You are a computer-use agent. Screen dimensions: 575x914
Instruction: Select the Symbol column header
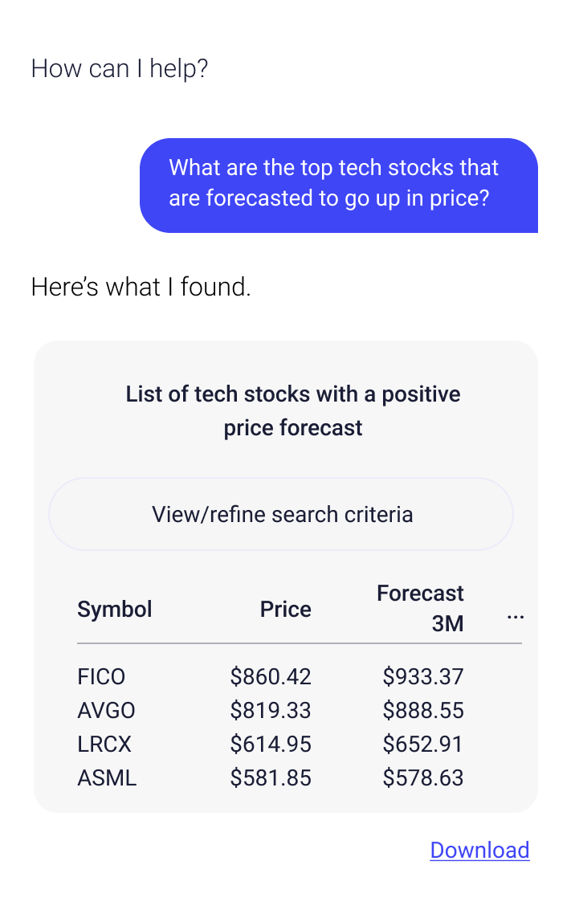tap(114, 609)
